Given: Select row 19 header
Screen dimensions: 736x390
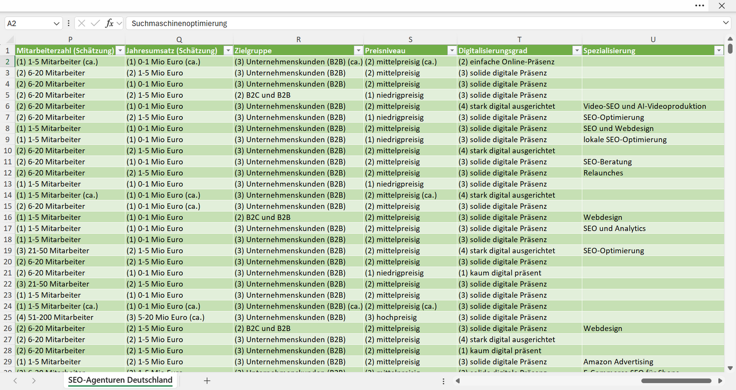Looking at the screenshot, I should point(8,250).
